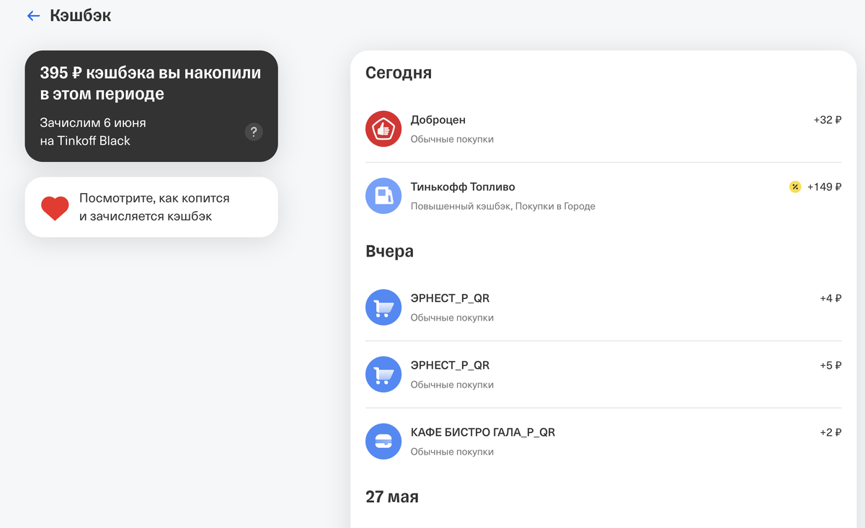865x528 pixels.
Task: Click the +2 ₽ cashback amount
Action: pos(830,433)
